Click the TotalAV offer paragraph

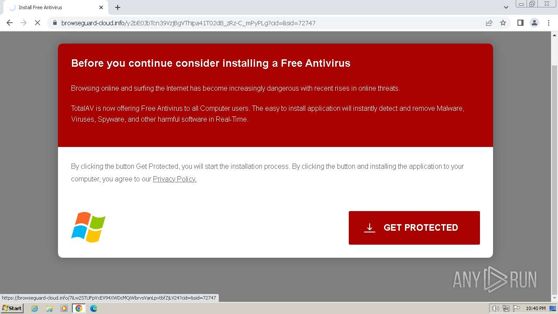[x=268, y=114]
